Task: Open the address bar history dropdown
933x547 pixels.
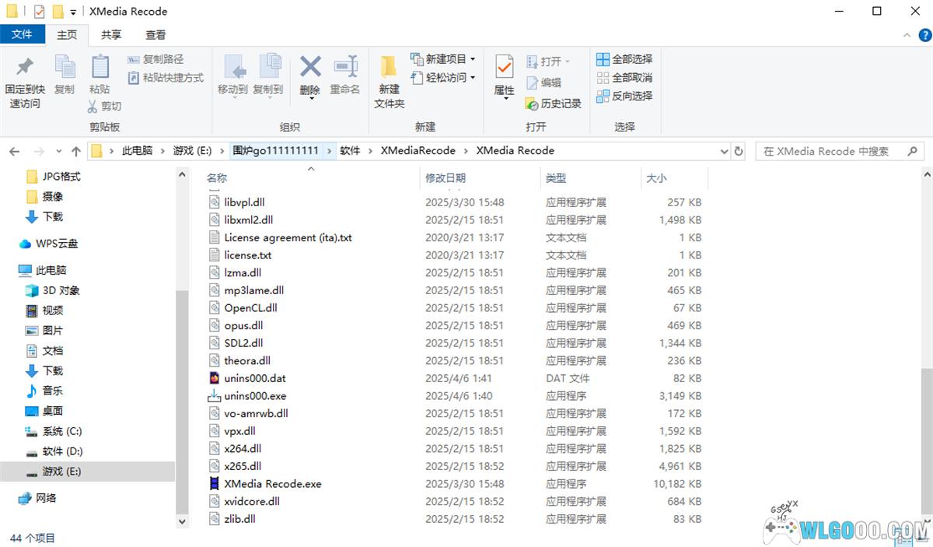Action: pyautogui.click(x=724, y=151)
